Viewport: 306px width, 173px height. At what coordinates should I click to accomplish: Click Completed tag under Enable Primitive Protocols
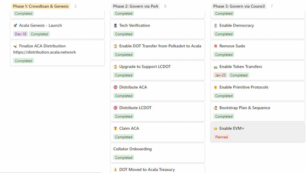(x=224, y=96)
